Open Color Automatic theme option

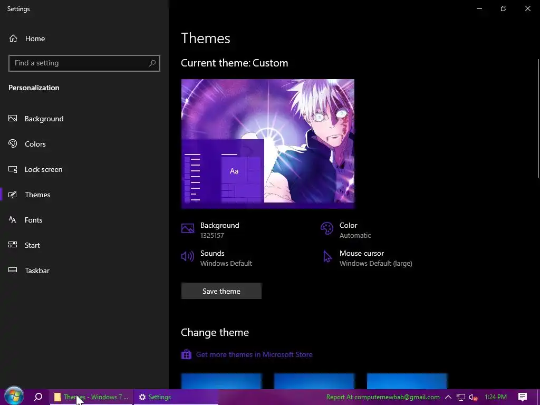click(x=355, y=230)
